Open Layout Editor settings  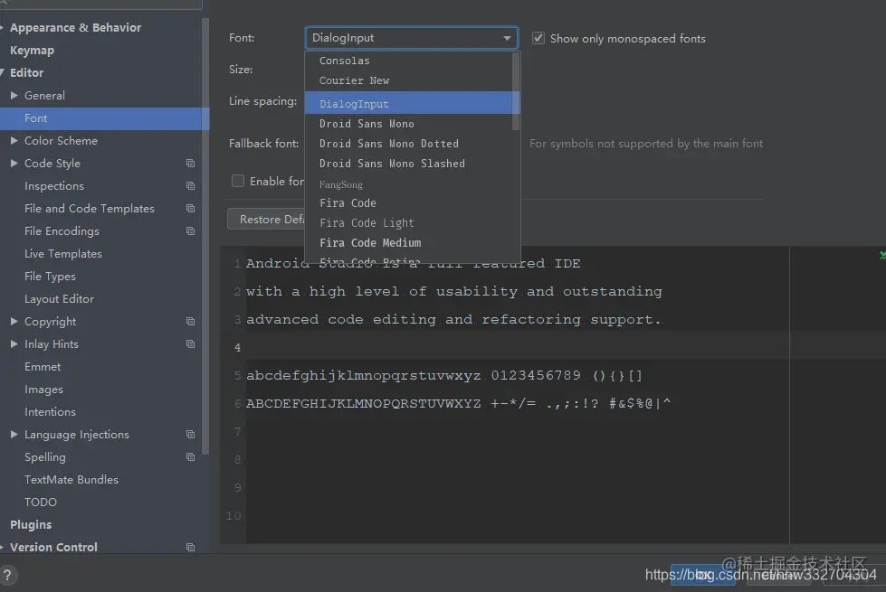tap(60, 298)
